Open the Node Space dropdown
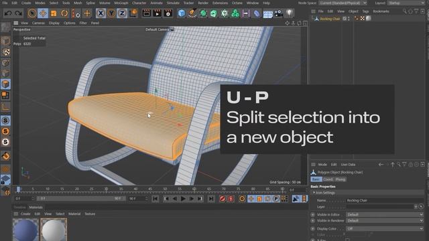This screenshot has width=429, height=241. point(343,3)
